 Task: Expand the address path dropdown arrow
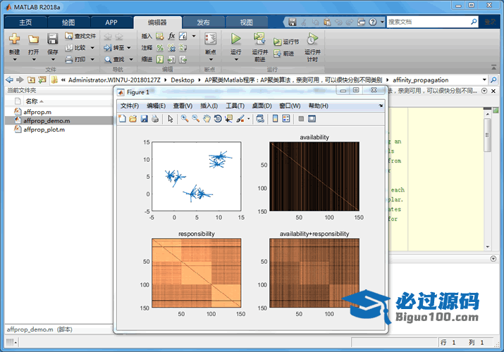coord(484,80)
